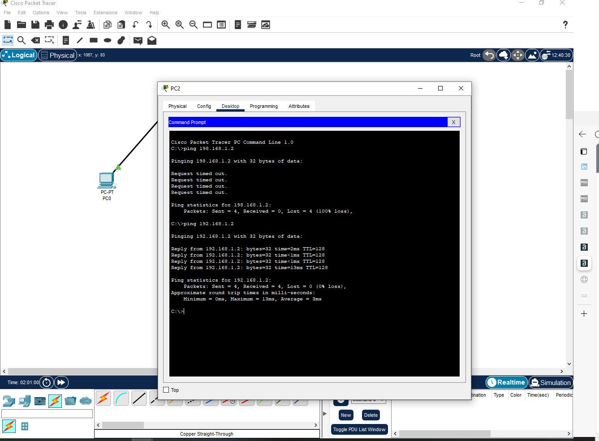
Task: Switch to Physical workspace view
Action: coord(57,55)
